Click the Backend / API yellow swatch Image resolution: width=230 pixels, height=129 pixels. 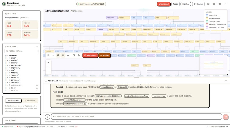coord(207,18)
